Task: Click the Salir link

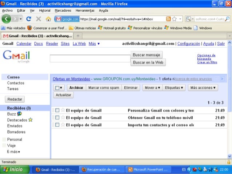Action: pos(221,44)
